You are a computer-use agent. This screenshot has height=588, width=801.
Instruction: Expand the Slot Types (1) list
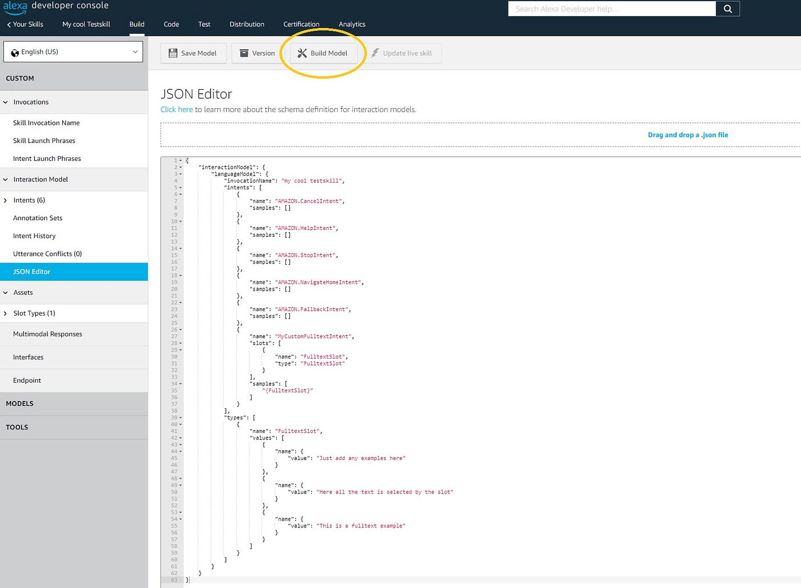point(6,313)
